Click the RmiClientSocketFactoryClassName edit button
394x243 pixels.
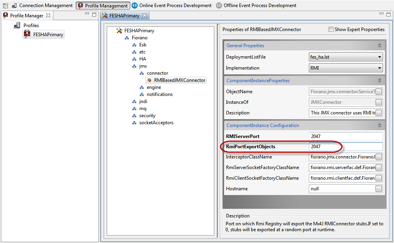coord(379,178)
